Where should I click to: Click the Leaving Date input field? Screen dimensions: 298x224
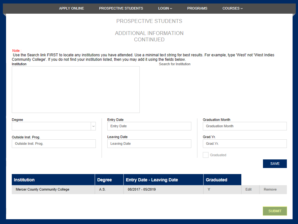[x=149, y=143]
